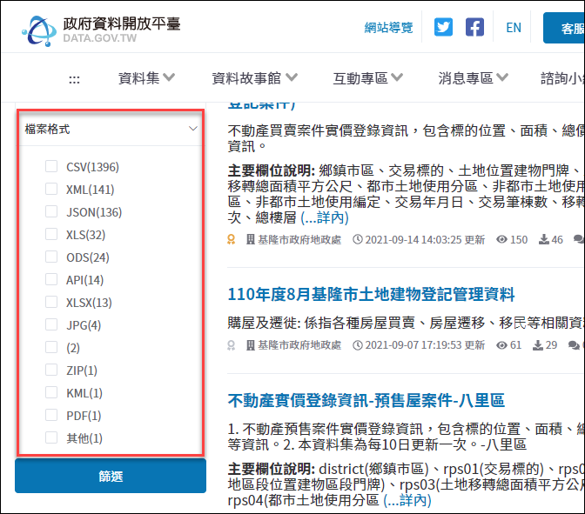Viewport: 585px width, 514px height.
Task: Check the PDF(1) checkbox
Action: [x=51, y=415]
